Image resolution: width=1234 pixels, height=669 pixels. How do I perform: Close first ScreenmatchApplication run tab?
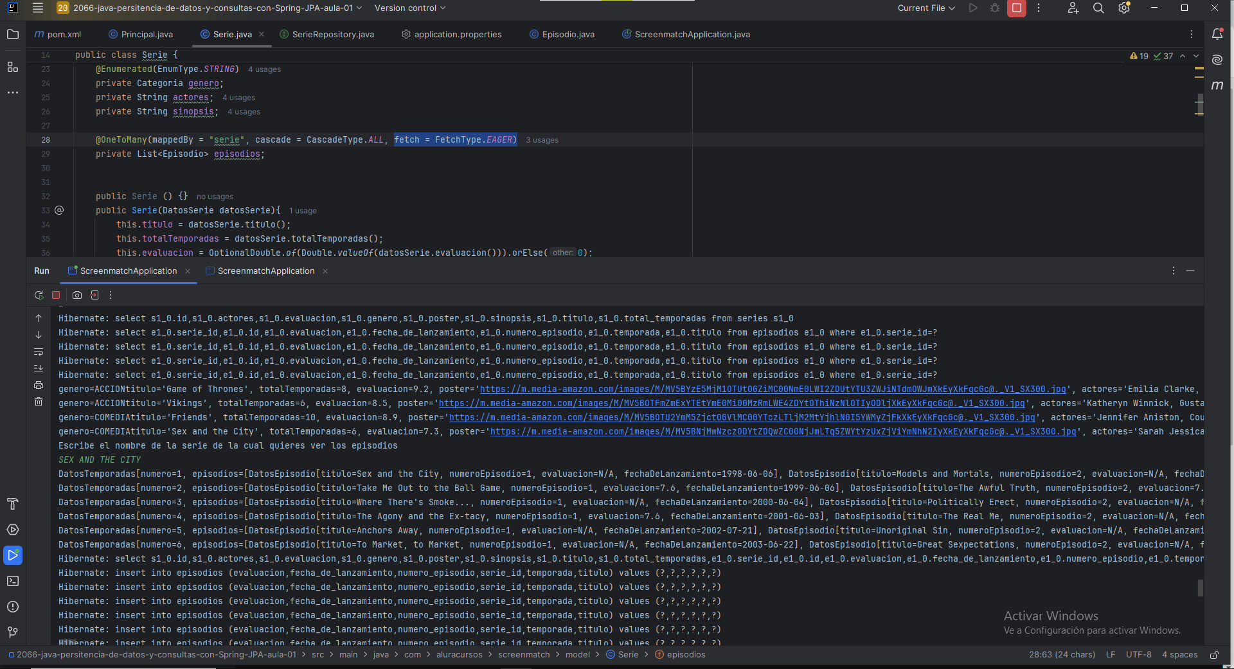point(188,271)
